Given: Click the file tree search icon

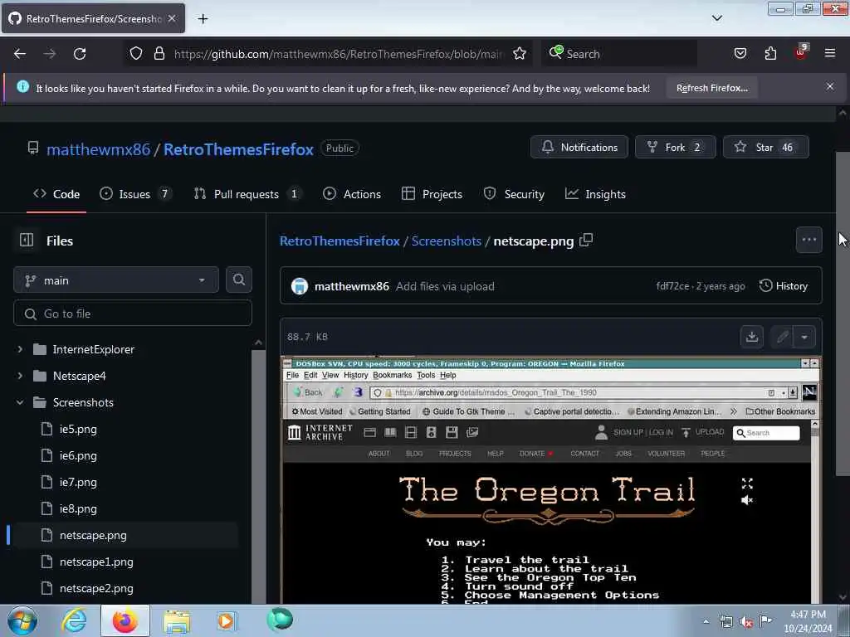Looking at the screenshot, I should click(239, 280).
